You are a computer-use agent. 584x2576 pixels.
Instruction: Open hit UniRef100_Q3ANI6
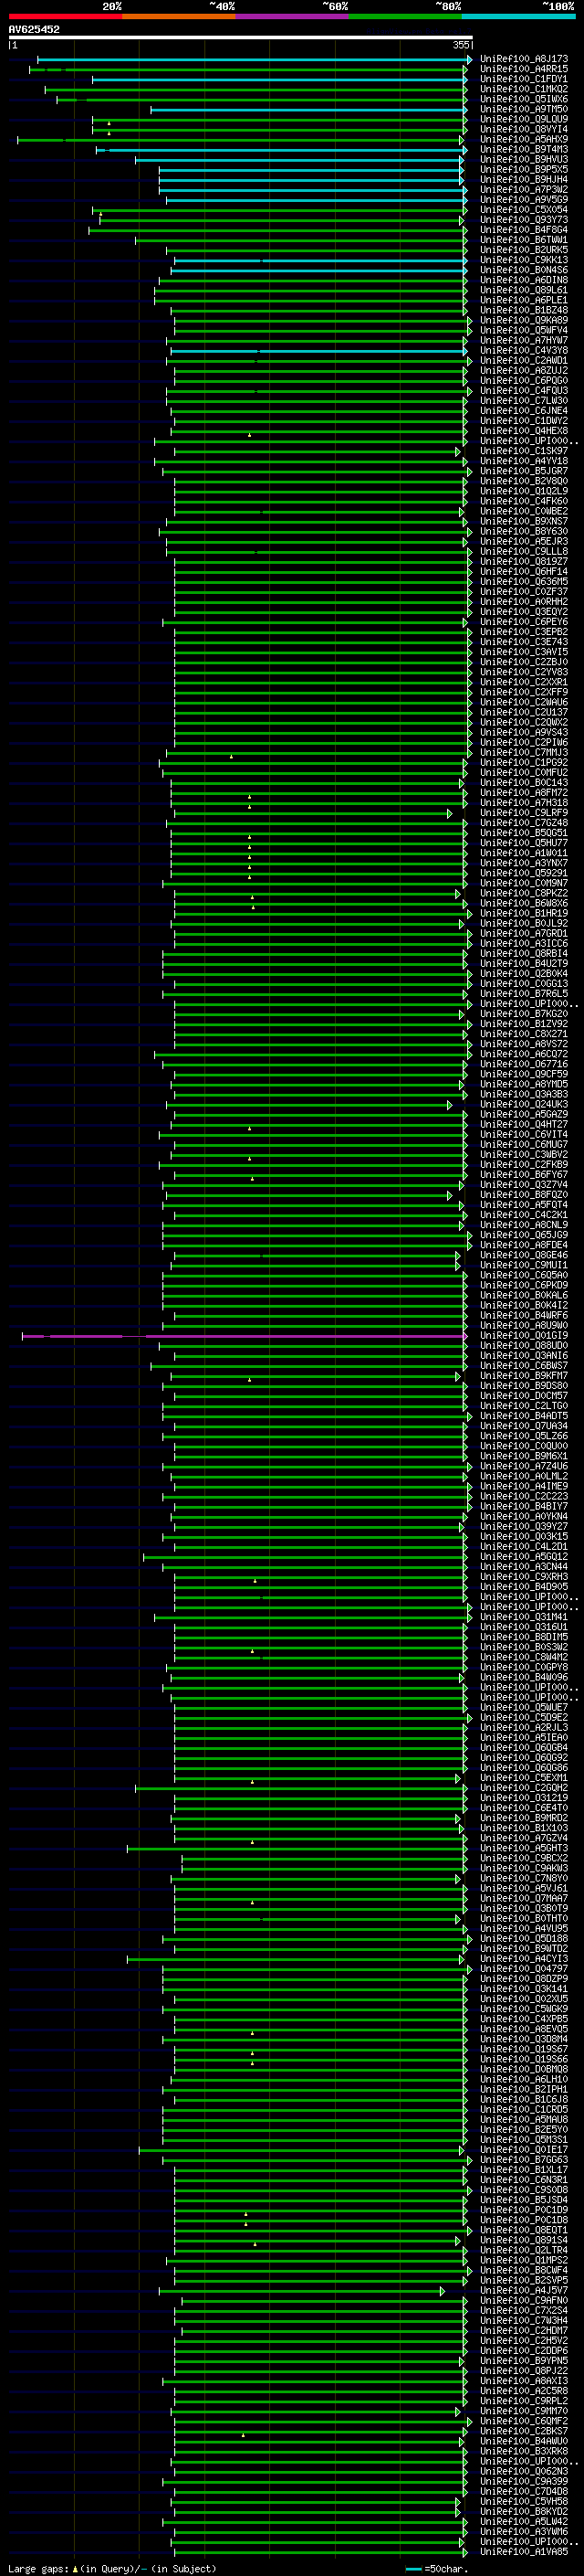click(x=523, y=1356)
